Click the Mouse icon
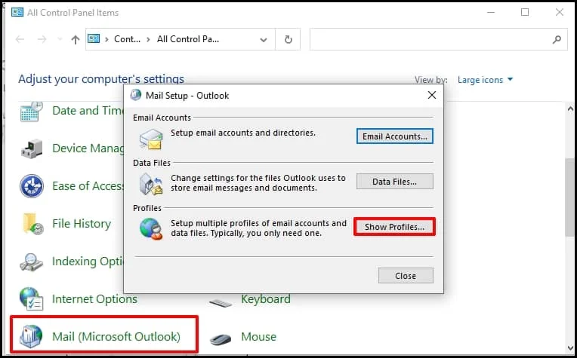The image size is (577, 358). coord(220,339)
